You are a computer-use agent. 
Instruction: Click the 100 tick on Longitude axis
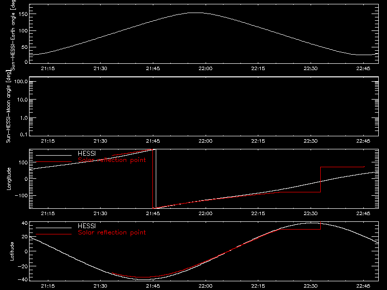point(23,162)
